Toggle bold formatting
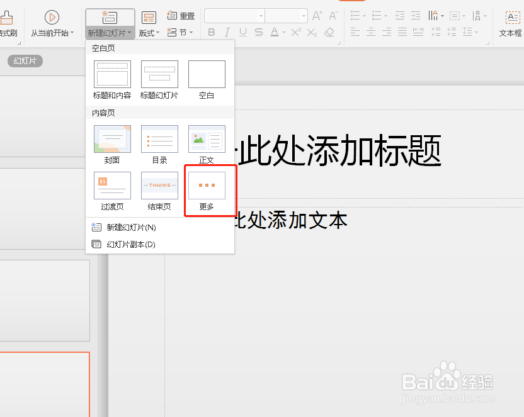Screen dimensions: 524x417 (211, 31)
